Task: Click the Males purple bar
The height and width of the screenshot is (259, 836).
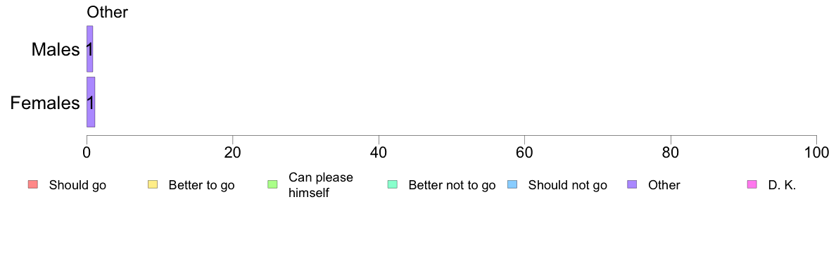Action: coord(89,49)
